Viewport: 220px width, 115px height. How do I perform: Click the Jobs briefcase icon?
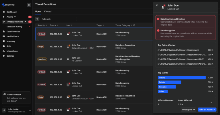(x=4, y=46)
